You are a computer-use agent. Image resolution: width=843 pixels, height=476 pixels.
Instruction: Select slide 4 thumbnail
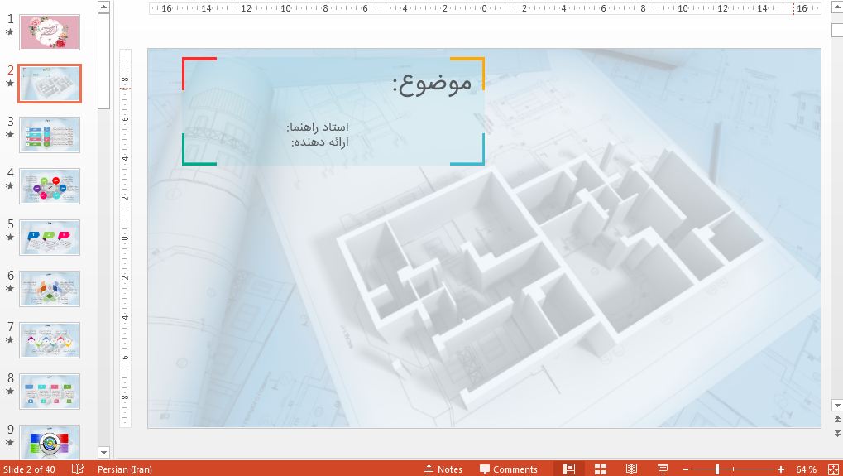(x=50, y=186)
